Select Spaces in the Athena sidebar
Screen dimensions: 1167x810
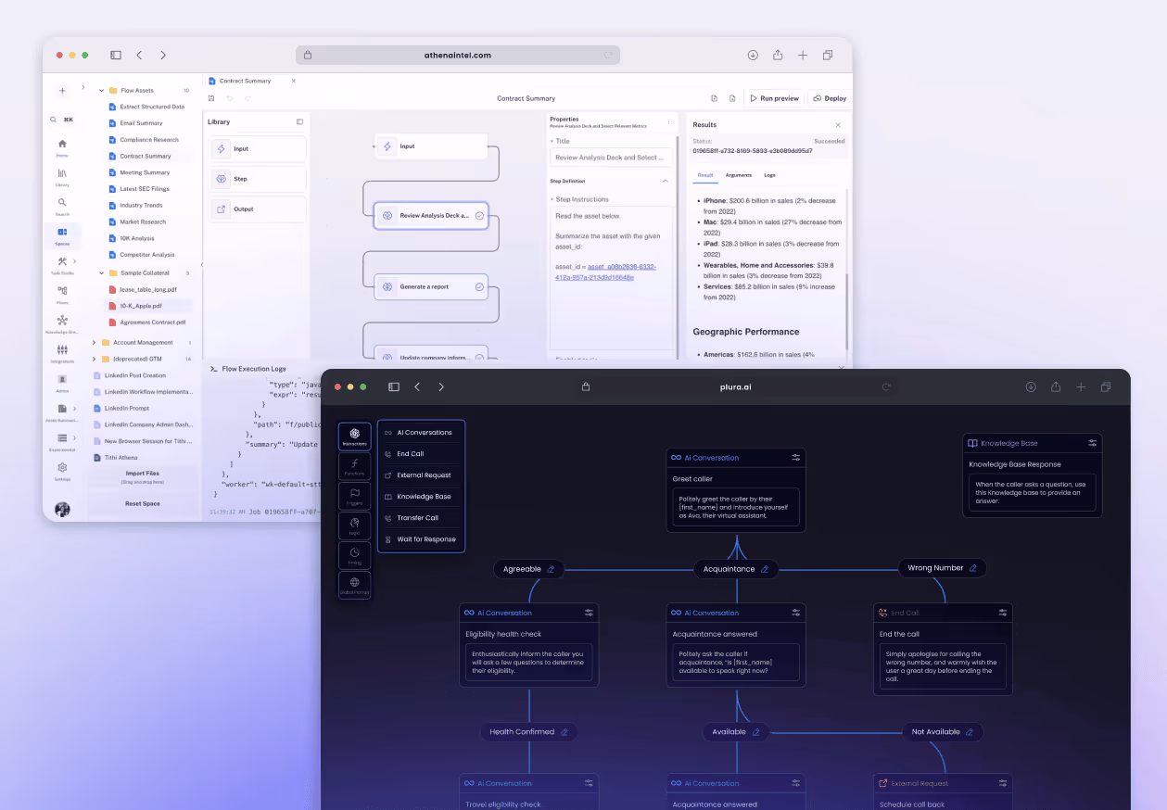[61, 230]
